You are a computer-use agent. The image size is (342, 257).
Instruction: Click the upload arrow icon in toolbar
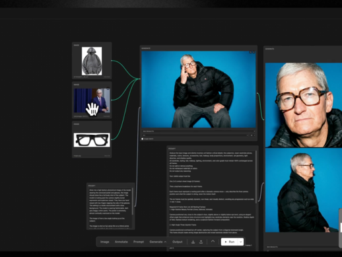201,242
